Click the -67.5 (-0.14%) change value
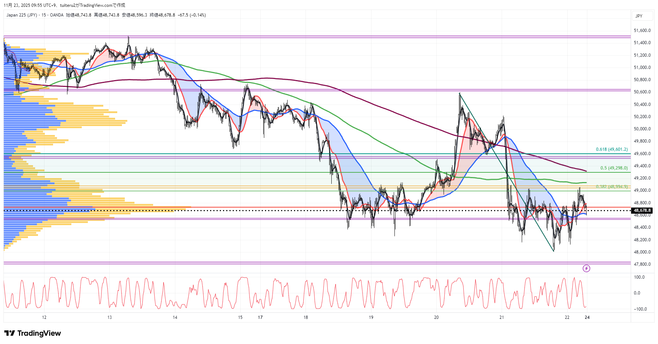The height and width of the screenshot is (344, 658). (x=192, y=15)
